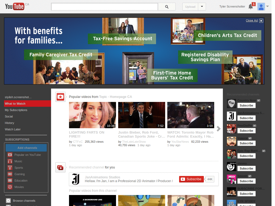Open the YouTube home logo
The image size is (275, 206).
point(15,6)
